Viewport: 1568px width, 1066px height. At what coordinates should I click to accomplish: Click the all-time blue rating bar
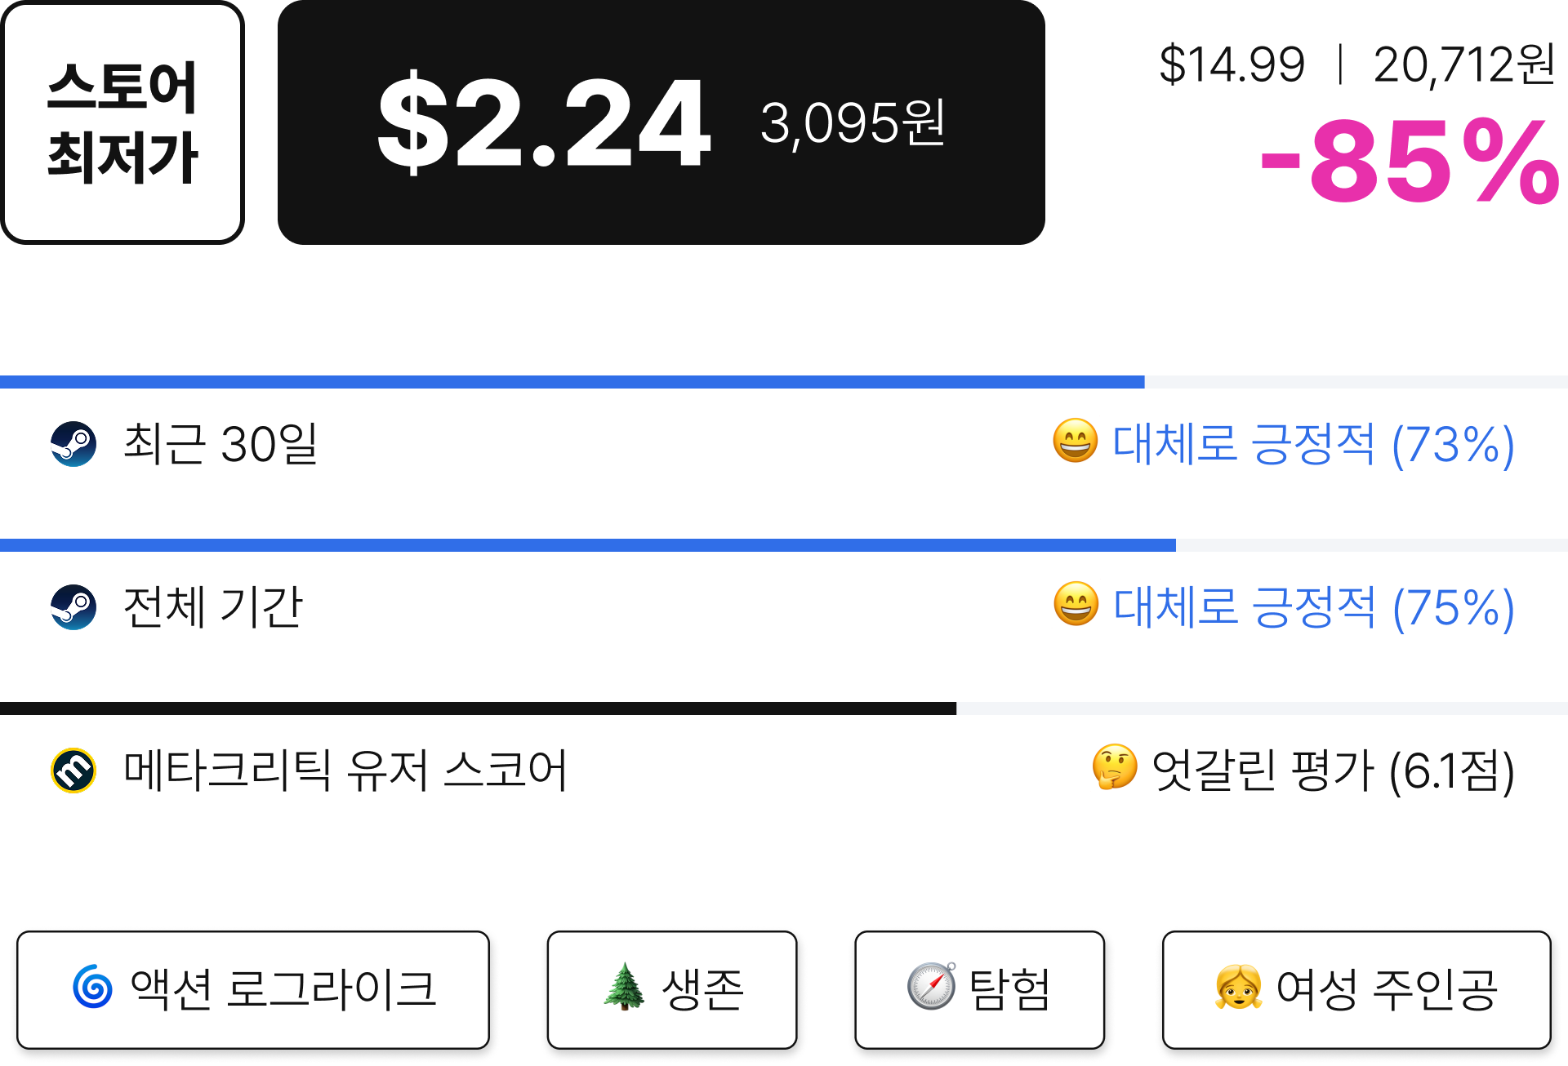coord(588,545)
